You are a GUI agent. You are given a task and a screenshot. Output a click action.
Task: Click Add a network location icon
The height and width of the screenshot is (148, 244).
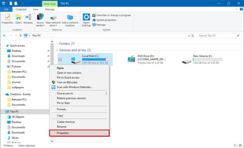pyautogui.click(x=70, y=17)
